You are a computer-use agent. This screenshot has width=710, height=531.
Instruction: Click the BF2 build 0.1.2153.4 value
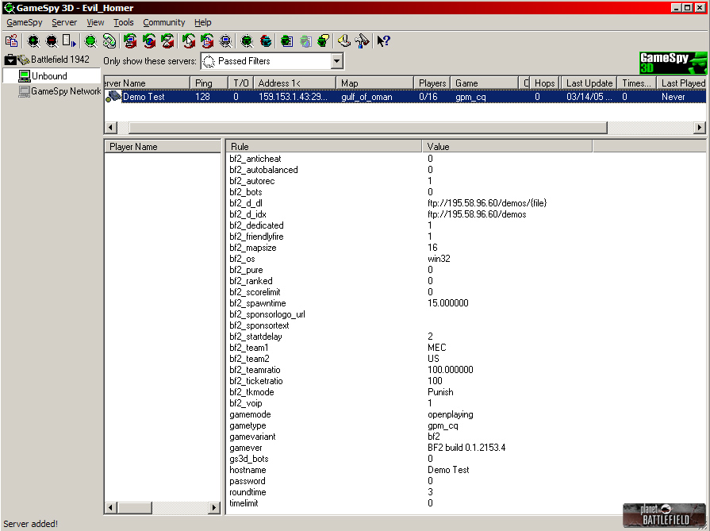click(466, 448)
